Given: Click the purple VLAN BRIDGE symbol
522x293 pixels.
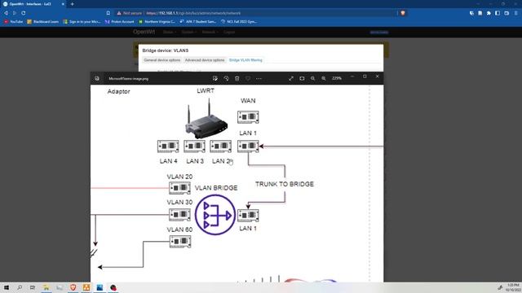Looking at the screenshot, I should (x=215, y=215).
